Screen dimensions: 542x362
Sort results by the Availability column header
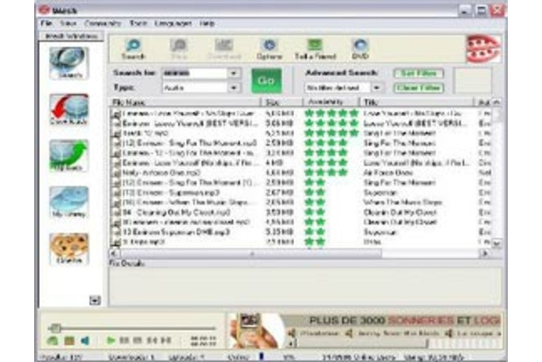coord(330,101)
